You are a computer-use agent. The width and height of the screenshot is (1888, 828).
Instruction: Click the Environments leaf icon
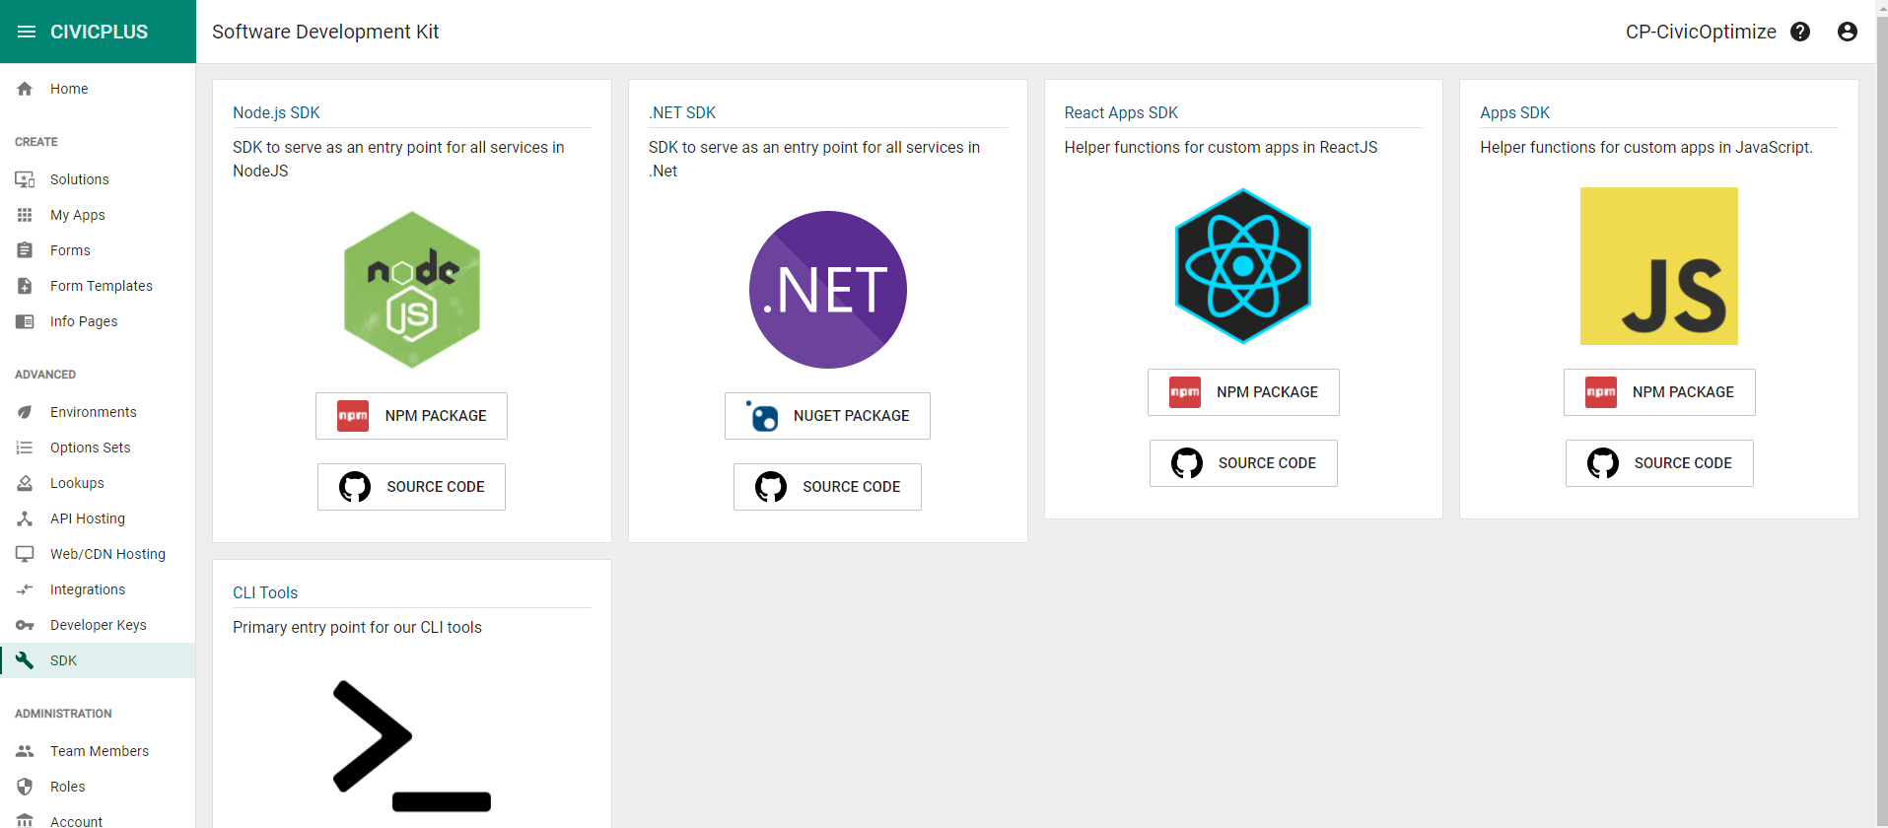25,412
